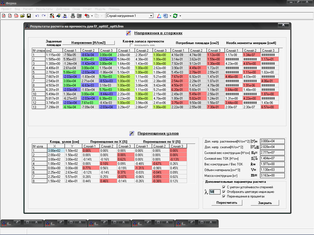314x235 pixels.
Task: Click the save floppy disk icon
Action: click(x=29, y=16)
